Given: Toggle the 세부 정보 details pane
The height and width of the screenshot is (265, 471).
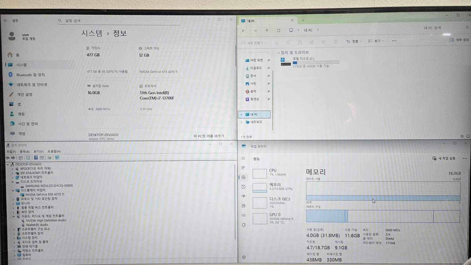Looking at the screenshot, I should pyautogui.click(x=459, y=40).
